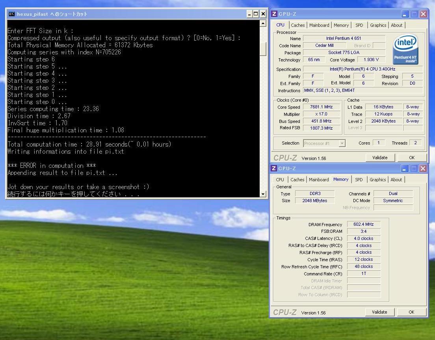Select Memory tab in bottom CPU-Z window

(x=341, y=179)
